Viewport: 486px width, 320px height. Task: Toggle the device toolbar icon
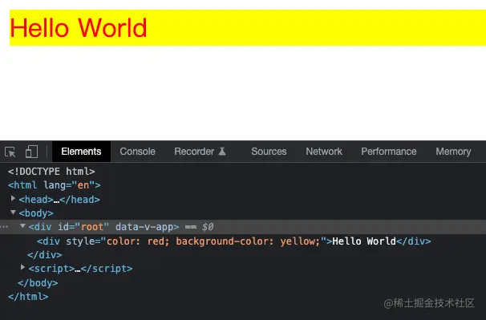point(31,152)
